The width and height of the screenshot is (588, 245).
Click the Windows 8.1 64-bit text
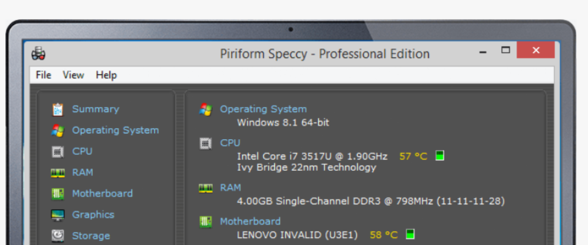pyautogui.click(x=283, y=122)
